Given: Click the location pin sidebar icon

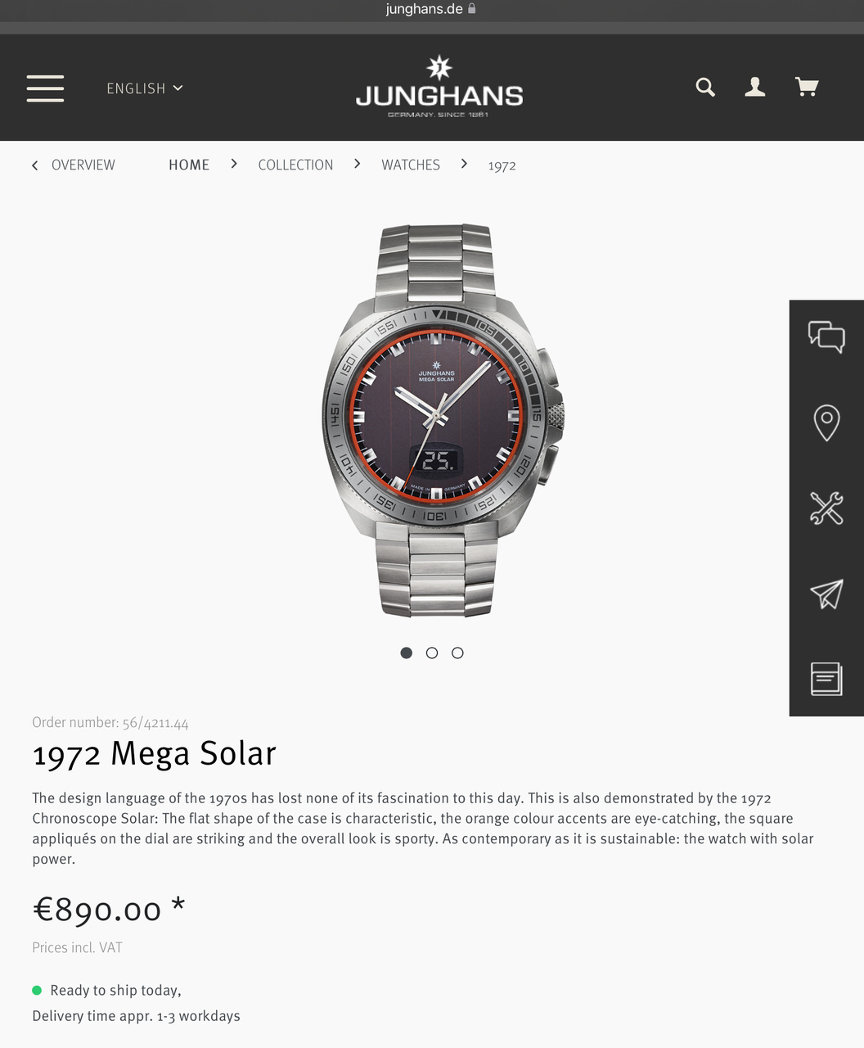Looking at the screenshot, I should (826, 422).
